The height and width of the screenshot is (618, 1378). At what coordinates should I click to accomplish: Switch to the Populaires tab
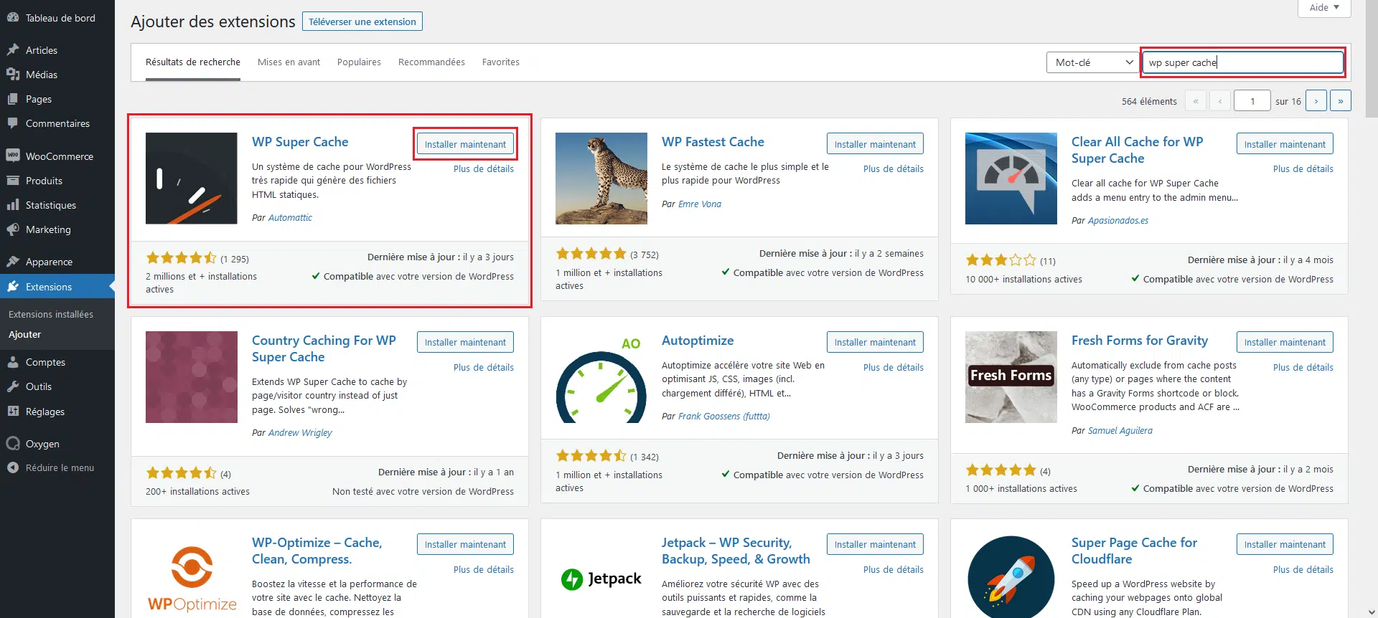point(359,62)
